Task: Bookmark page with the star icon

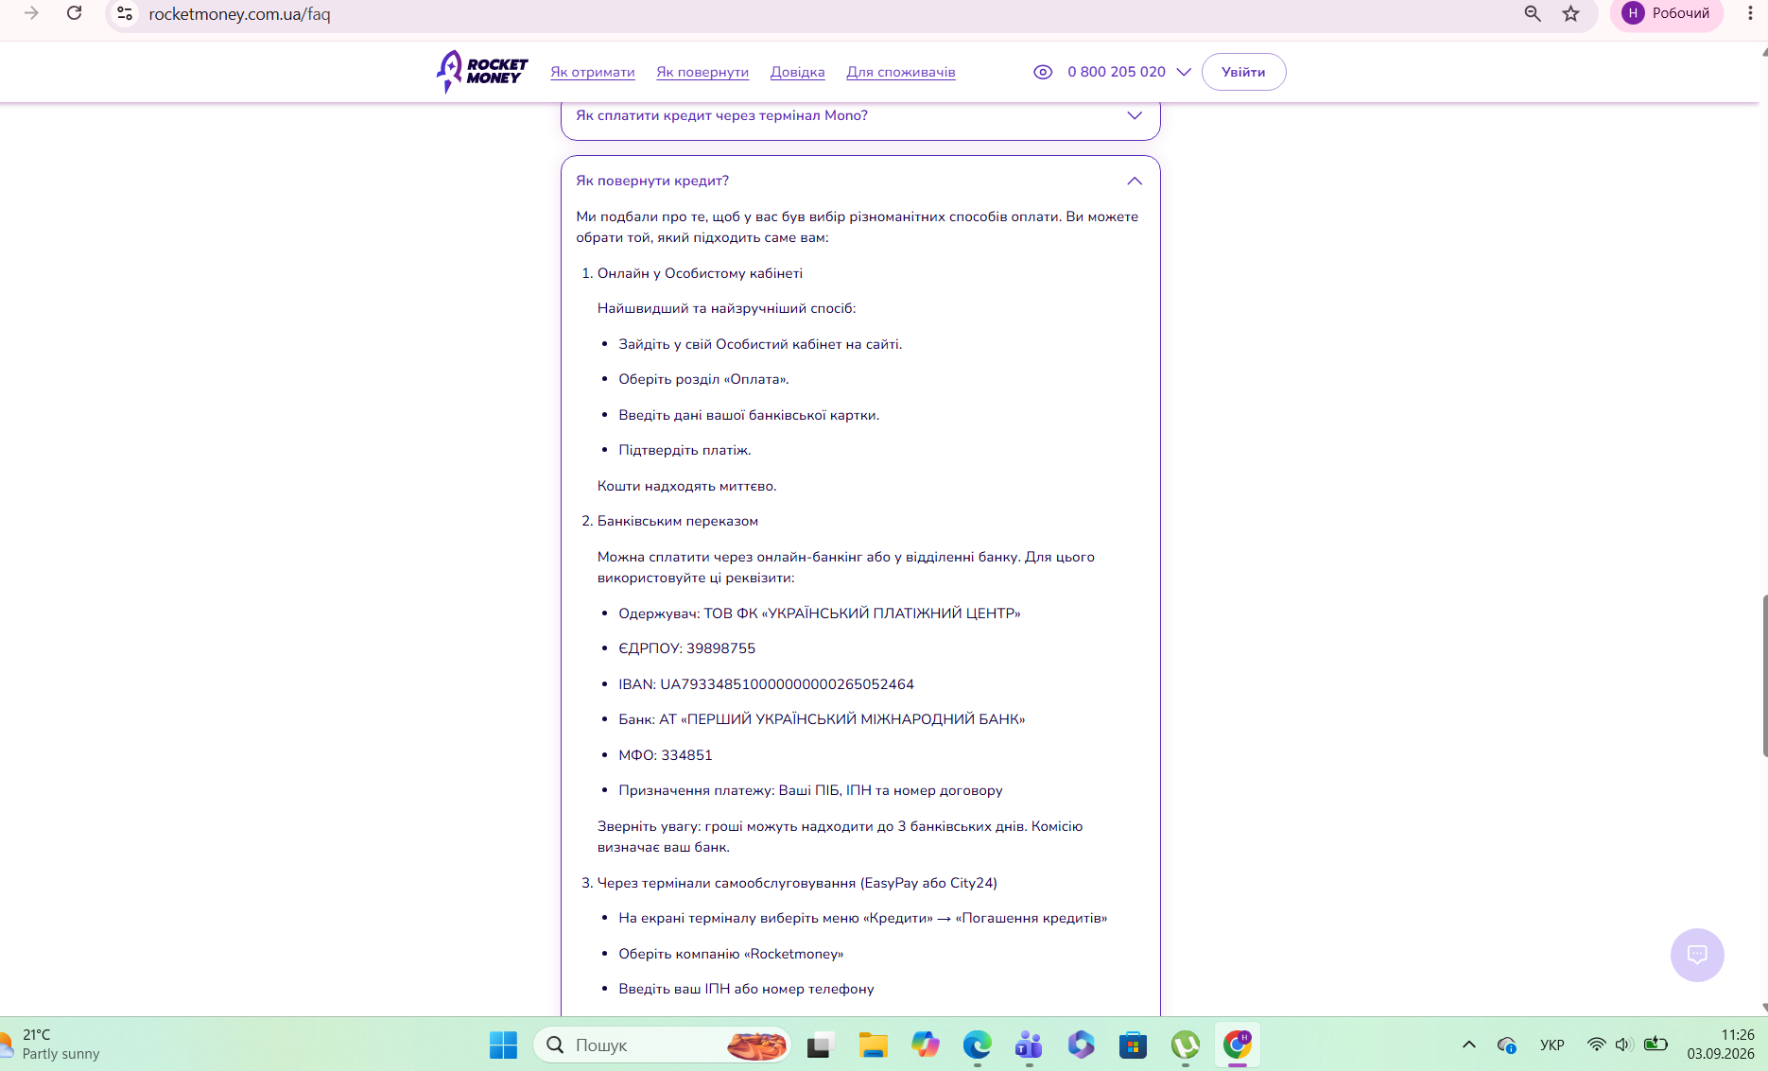Action: [1570, 13]
